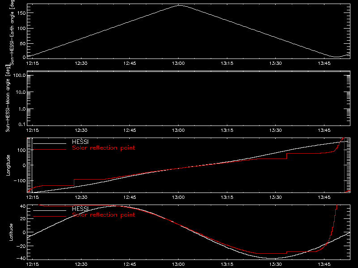Click the 0 tick on Longitude axis
Viewport: 358px width, 268px height.
click(24, 165)
